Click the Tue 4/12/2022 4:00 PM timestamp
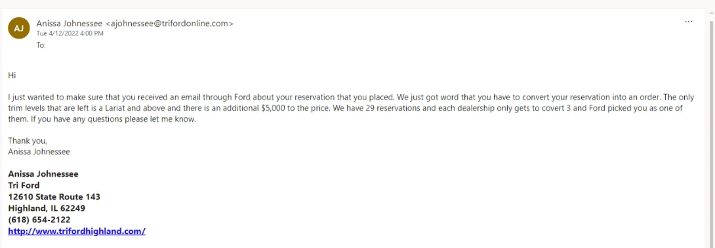Screen dimensions: 715x248 pos(70,33)
